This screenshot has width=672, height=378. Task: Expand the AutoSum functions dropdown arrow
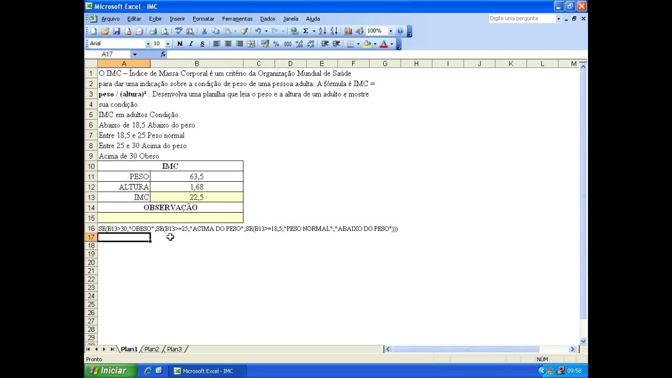pyautogui.click(x=314, y=31)
